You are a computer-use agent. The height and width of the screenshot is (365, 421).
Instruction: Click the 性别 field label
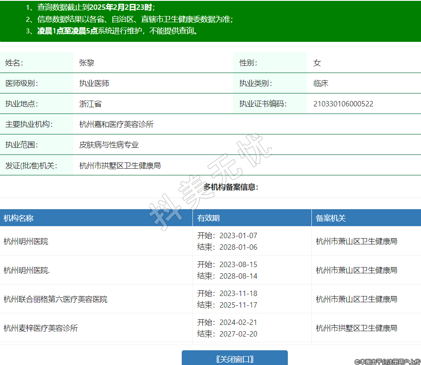(248, 63)
